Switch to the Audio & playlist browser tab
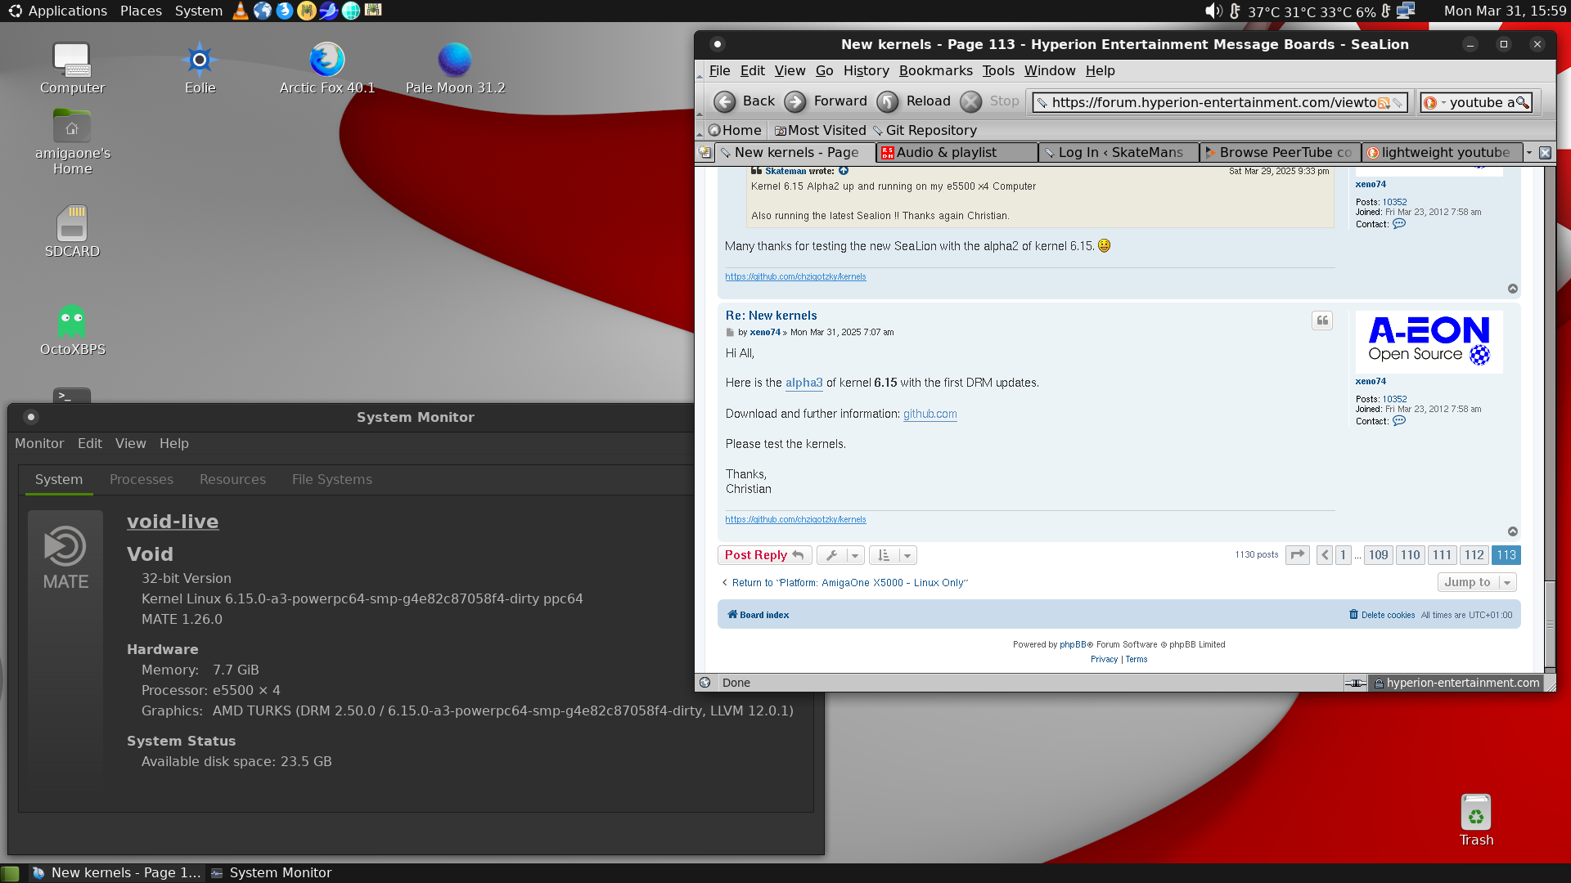 click(957, 152)
